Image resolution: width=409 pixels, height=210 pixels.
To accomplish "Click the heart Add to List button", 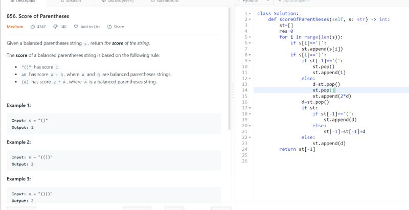I will point(87,27).
